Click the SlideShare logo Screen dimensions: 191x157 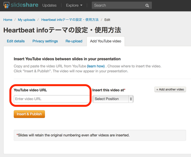click(x=21, y=5)
